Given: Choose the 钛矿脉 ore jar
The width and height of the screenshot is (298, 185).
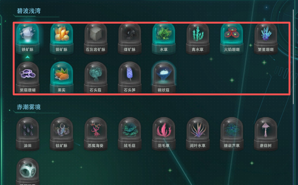Looking at the screenshot, I should coord(62,134).
